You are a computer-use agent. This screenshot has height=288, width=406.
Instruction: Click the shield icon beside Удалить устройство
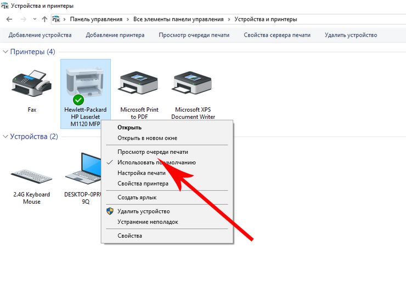tap(110, 211)
